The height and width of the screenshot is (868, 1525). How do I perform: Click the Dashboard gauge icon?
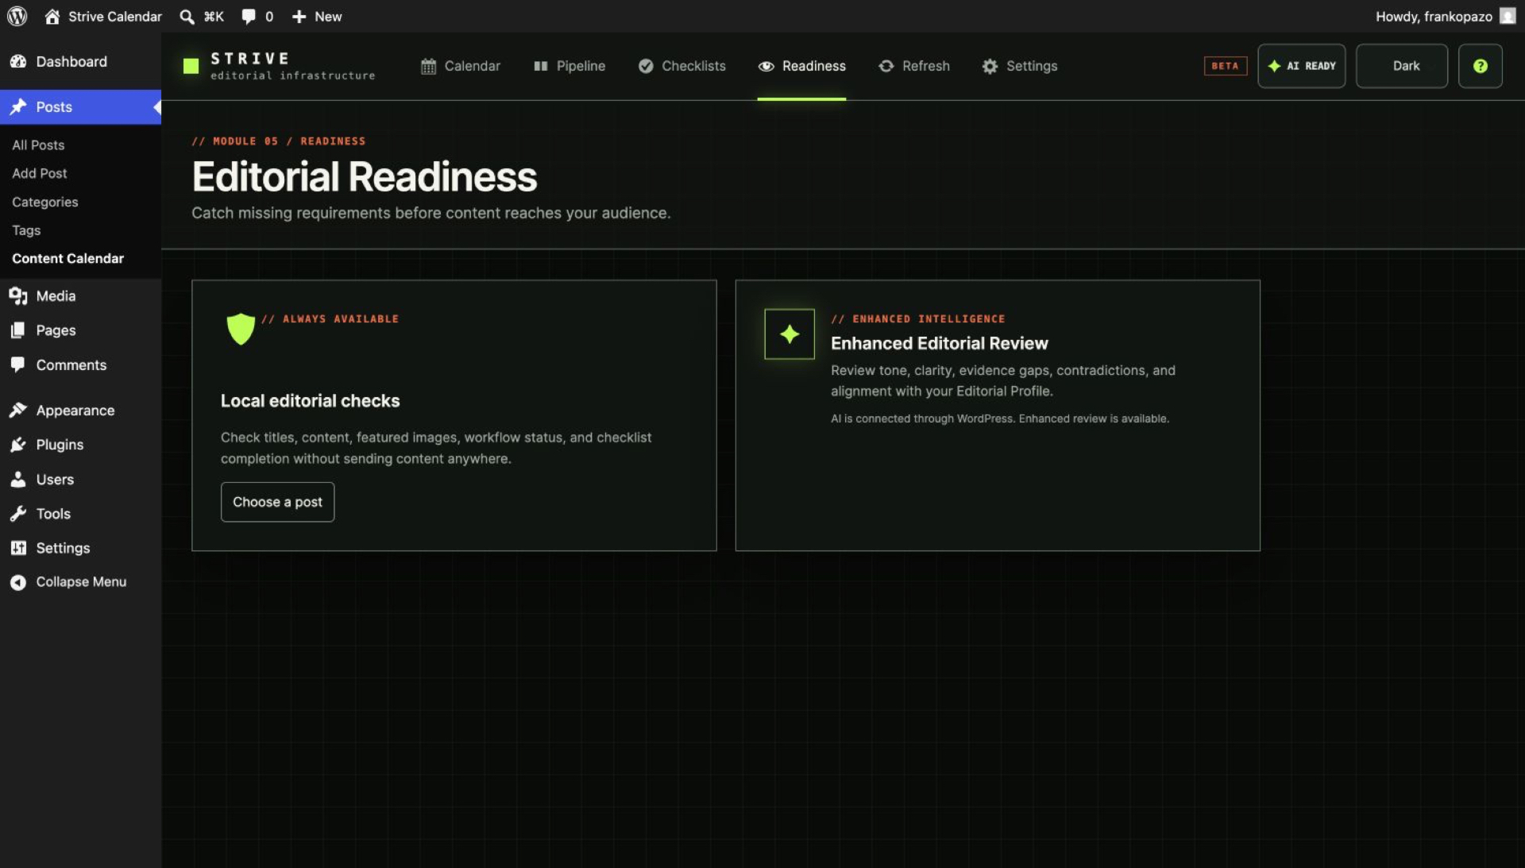click(18, 61)
